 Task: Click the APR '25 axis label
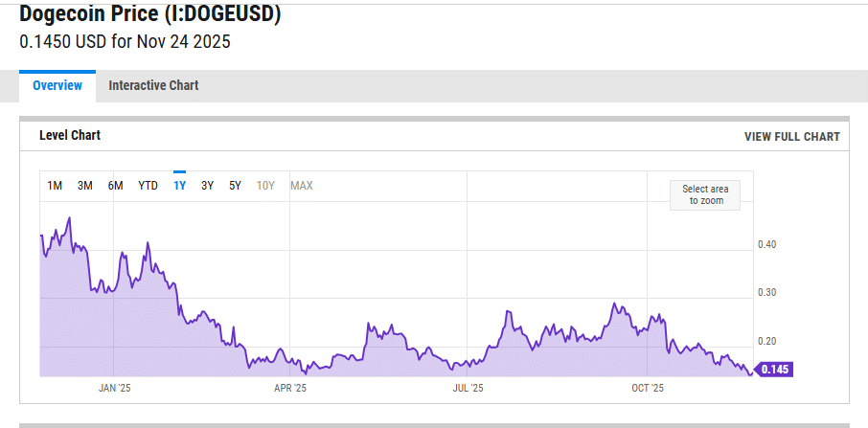click(x=290, y=388)
